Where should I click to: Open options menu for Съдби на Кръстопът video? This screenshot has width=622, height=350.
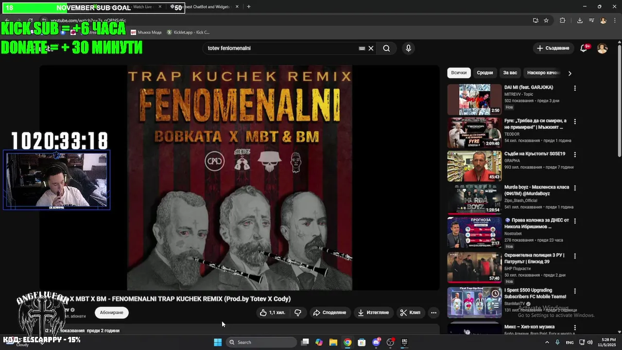coord(575,155)
